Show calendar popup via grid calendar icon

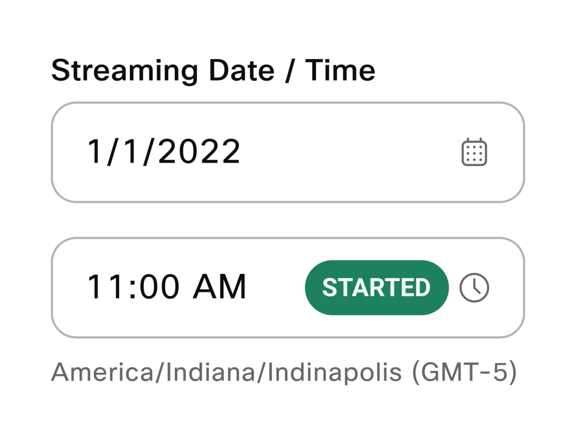pos(474,152)
